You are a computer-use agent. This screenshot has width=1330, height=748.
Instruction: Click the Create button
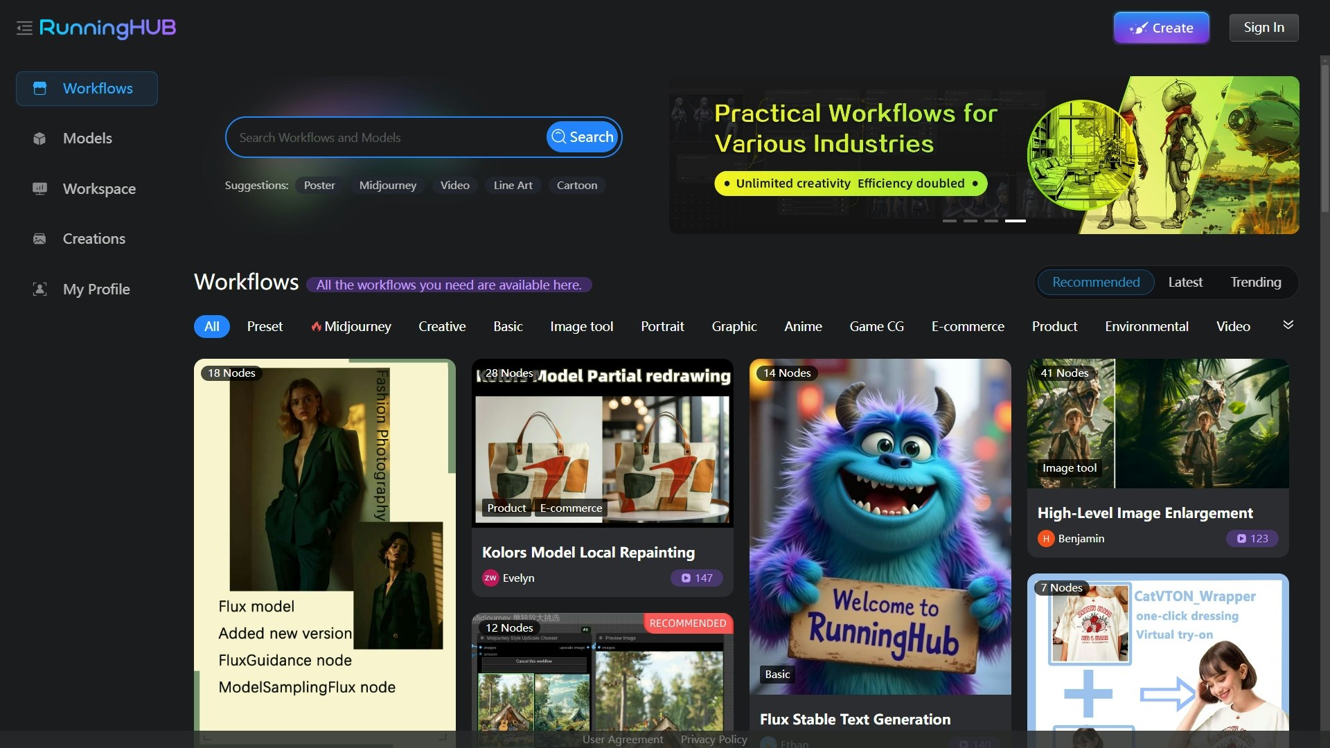1161,28
